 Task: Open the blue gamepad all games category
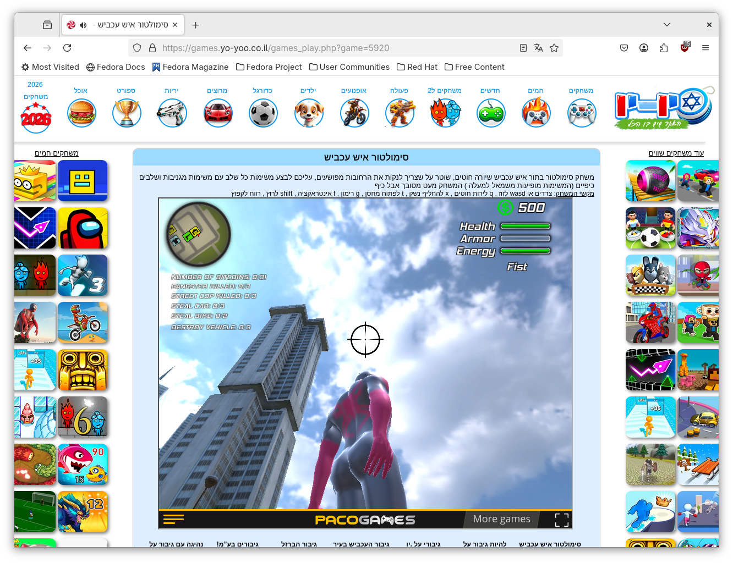coord(582,113)
